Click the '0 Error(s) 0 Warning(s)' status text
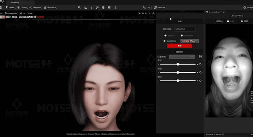This screenshot has width=253, height=137. (x=215, y=134)
